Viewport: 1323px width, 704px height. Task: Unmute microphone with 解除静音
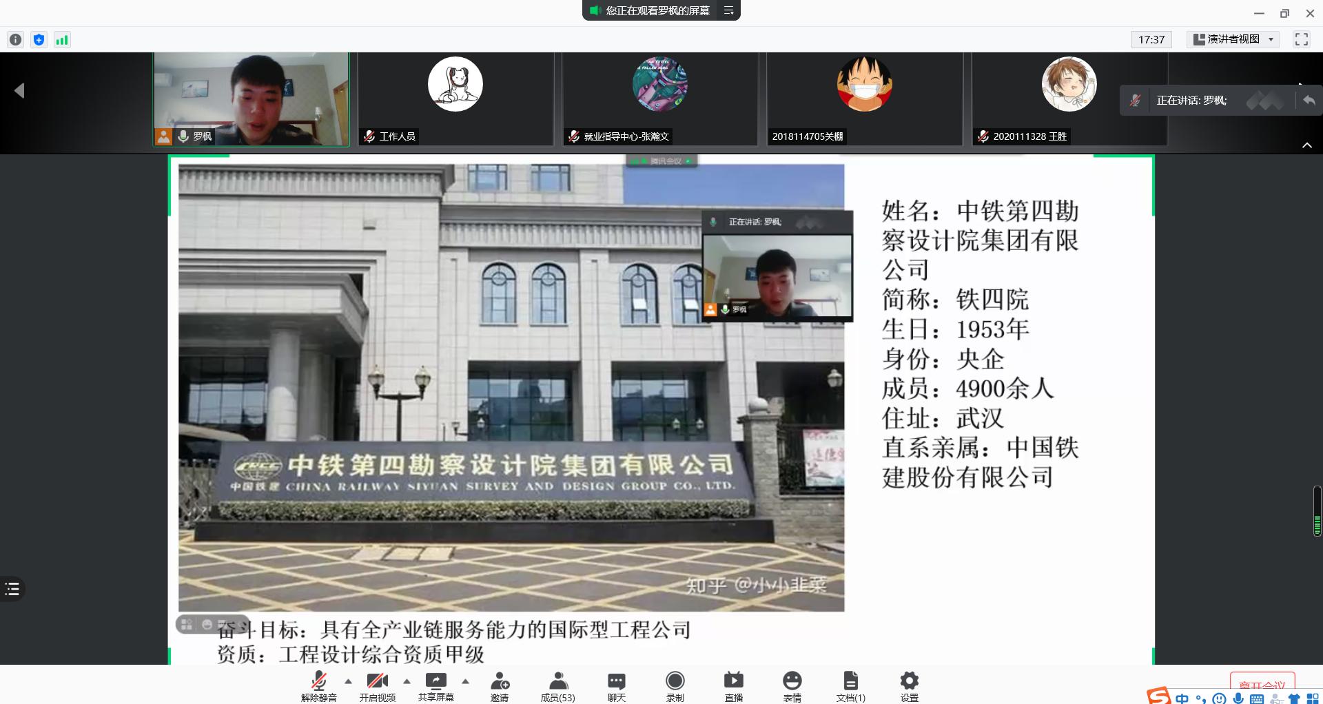318,686
